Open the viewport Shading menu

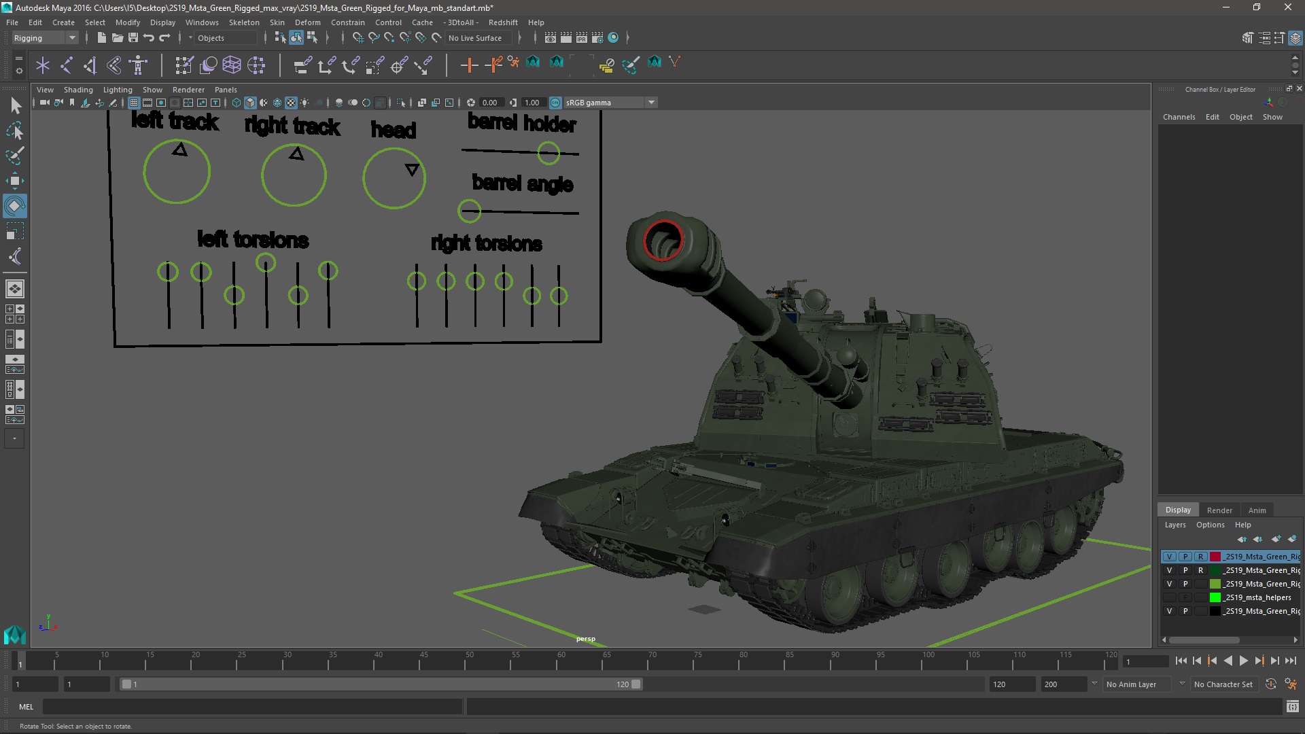[x=78, y=90]
